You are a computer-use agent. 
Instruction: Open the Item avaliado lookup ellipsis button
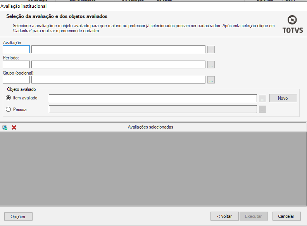(x=262, y=98)
